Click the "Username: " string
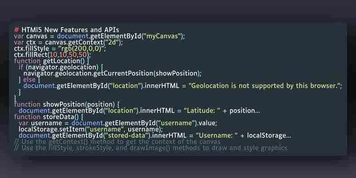Screen dimensions: 356x178 pyautogui.click(x=217, y=136)
